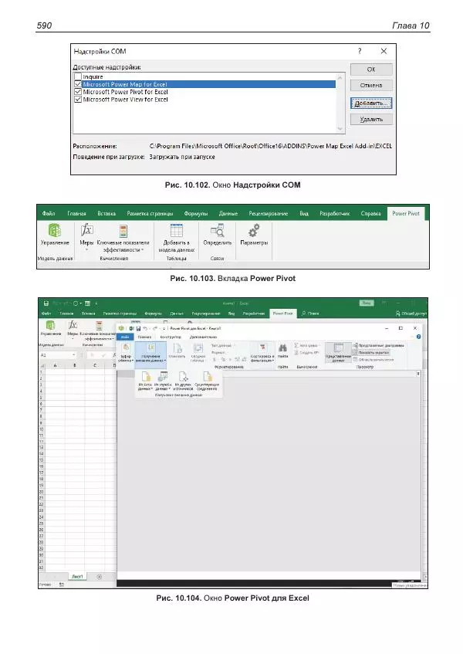Viewport: 463px width, 654px height.
Task: Click the Удалить button
Action: pyautogui.click(x=371, y=119)
